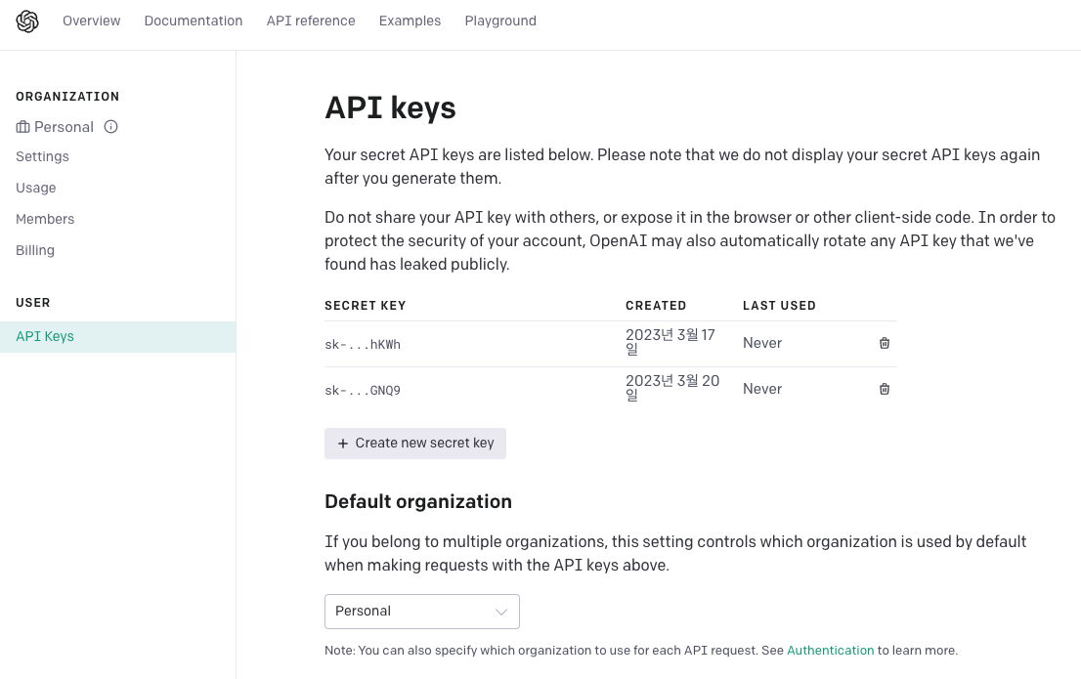Go to the Documentation page
The height and width of the screenshot is (679, 1081).
(x=194, y=21)
